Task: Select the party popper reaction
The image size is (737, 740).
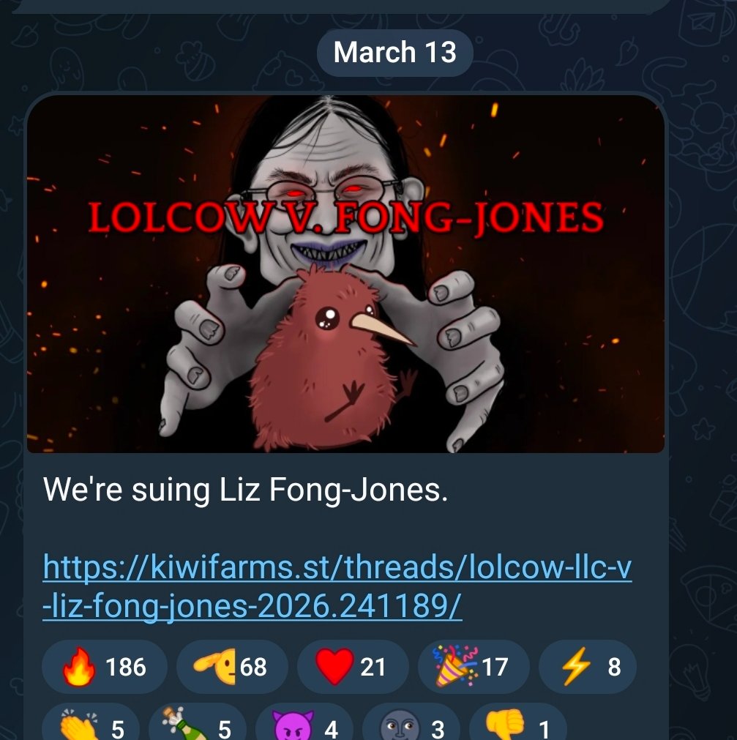Action: point(474,666)
